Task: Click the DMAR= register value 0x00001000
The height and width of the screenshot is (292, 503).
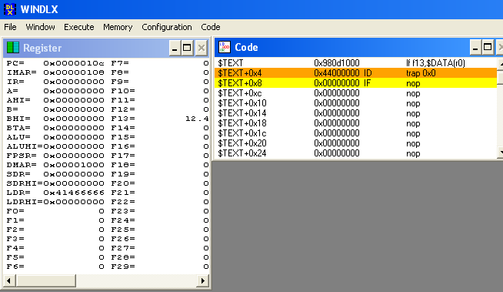Action: coord(74,165)
